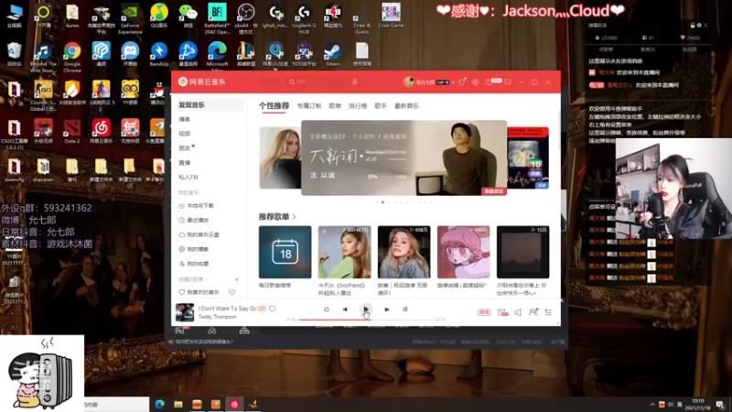
Task: Expand 推荐歌单 with its chevron
Action: point(294,217)
